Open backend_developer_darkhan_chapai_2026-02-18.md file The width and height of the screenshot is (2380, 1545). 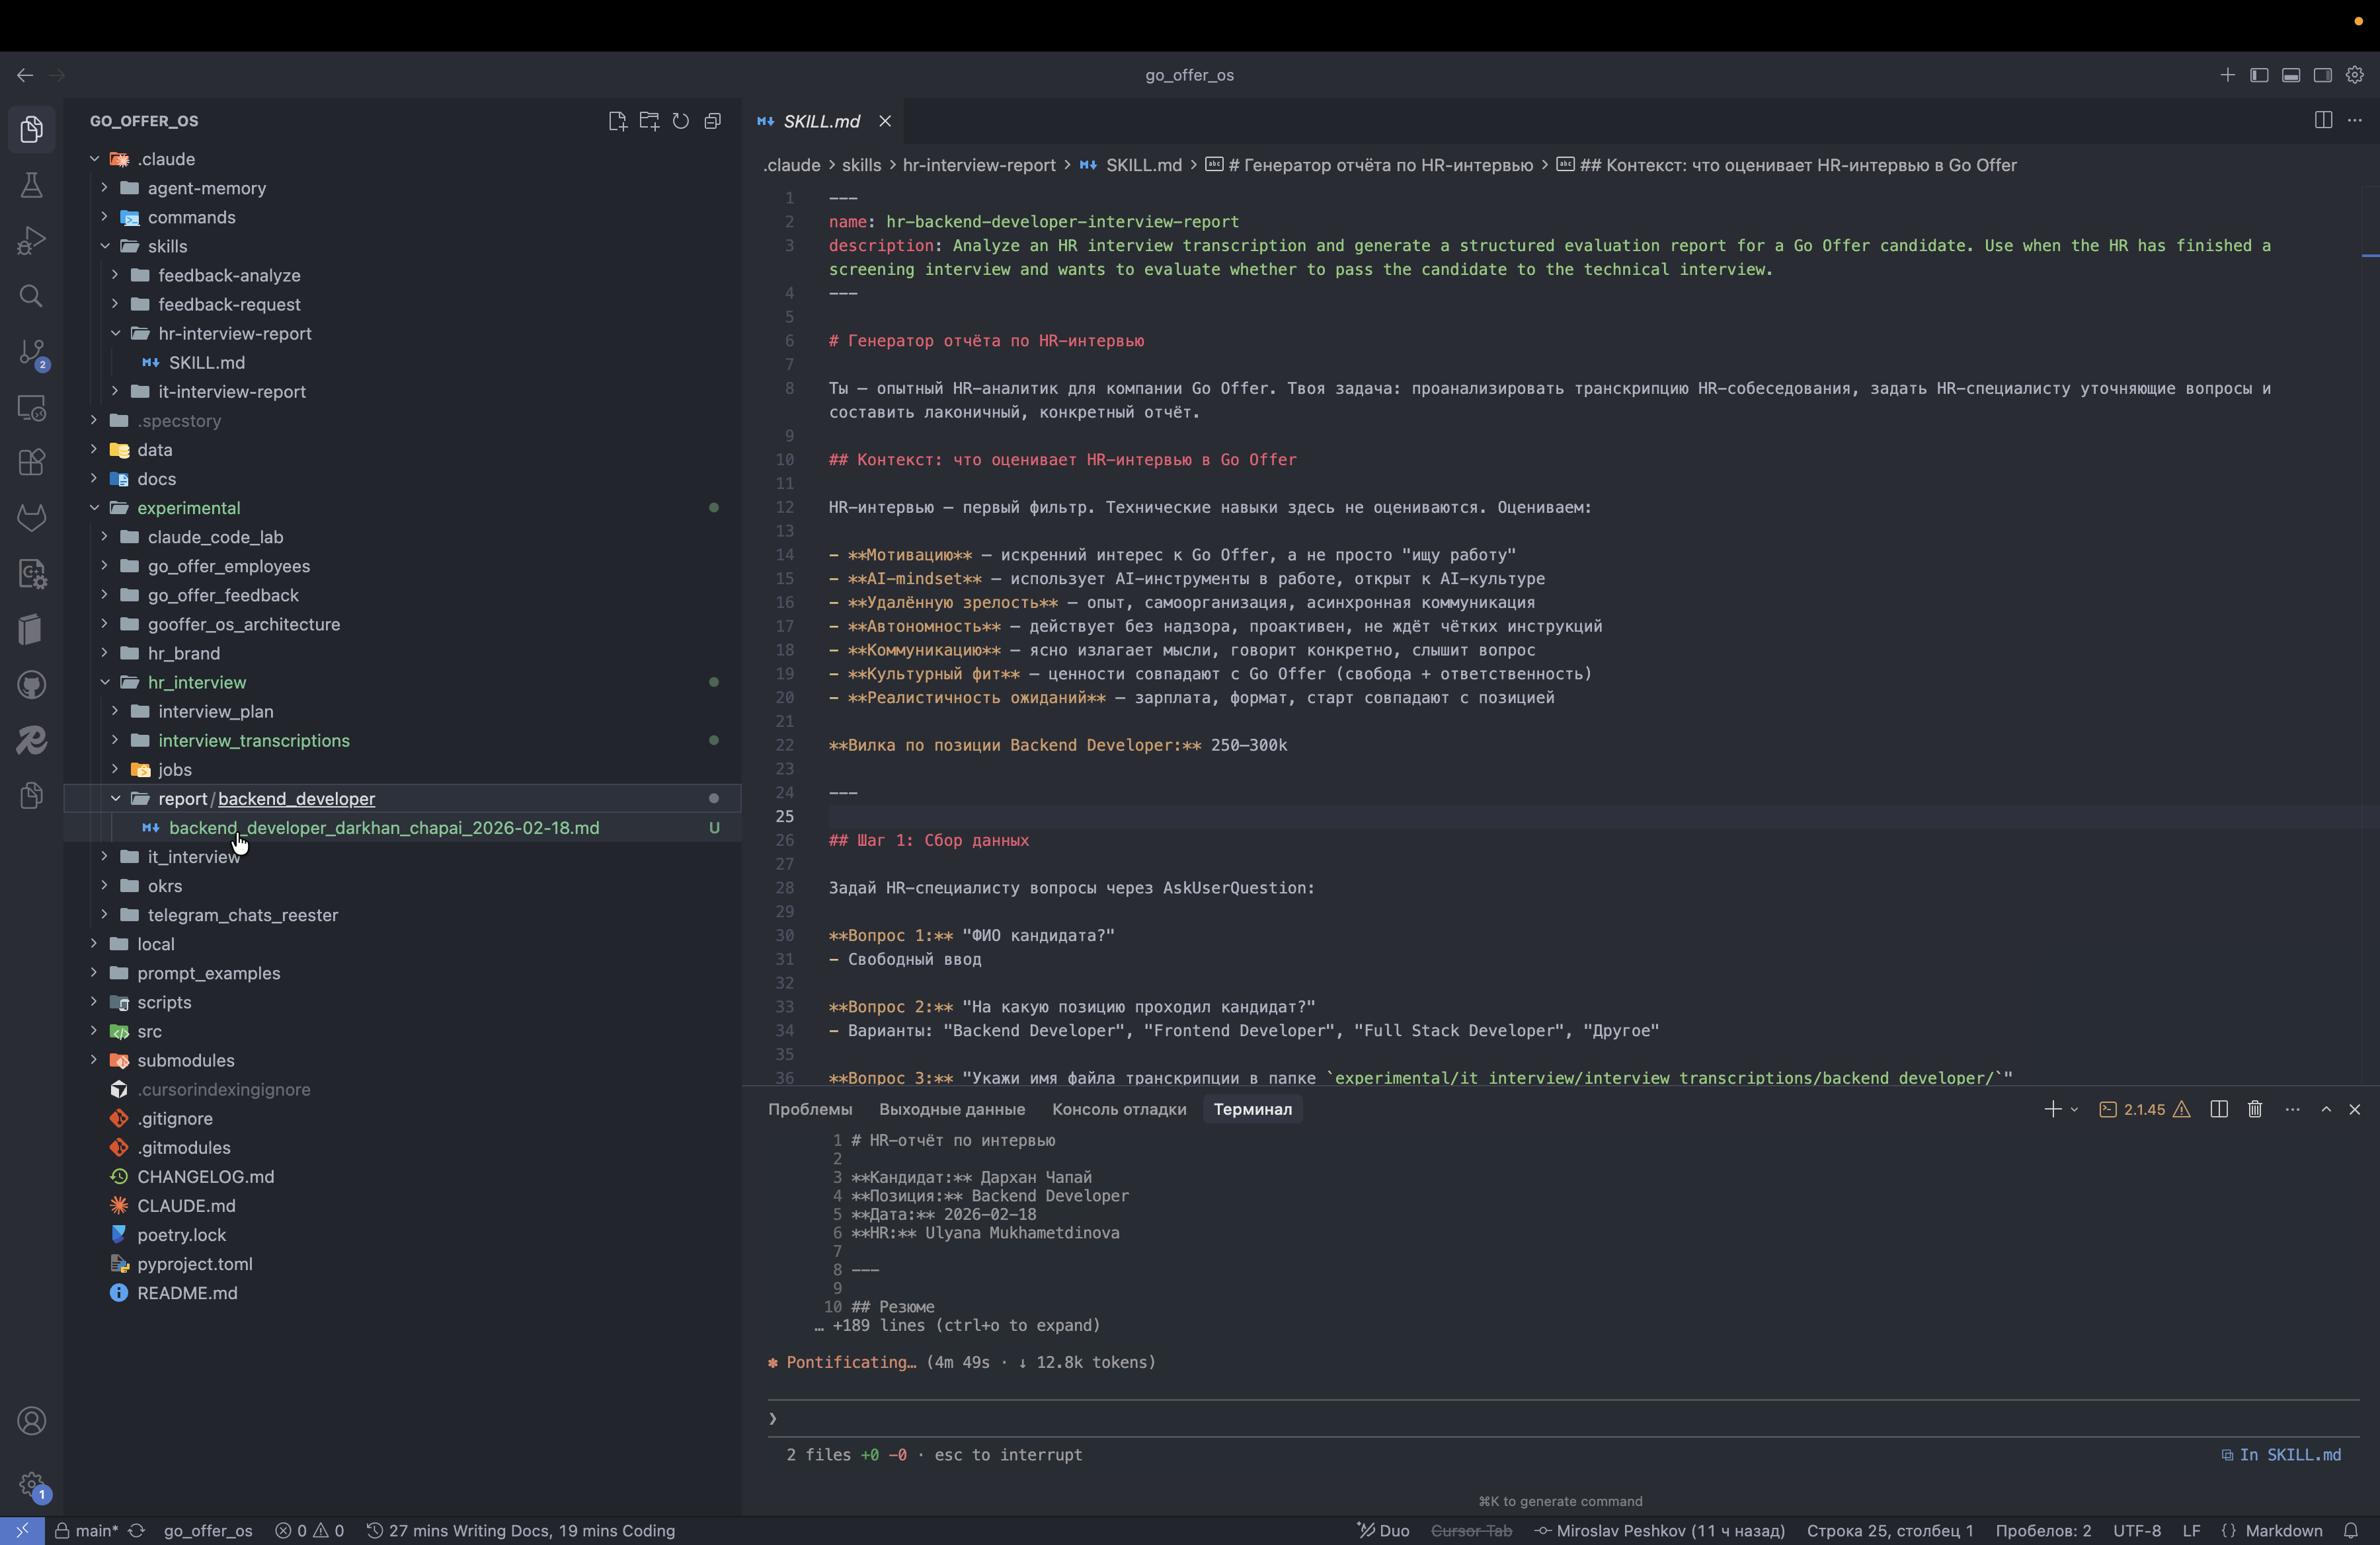coord(384,827)
